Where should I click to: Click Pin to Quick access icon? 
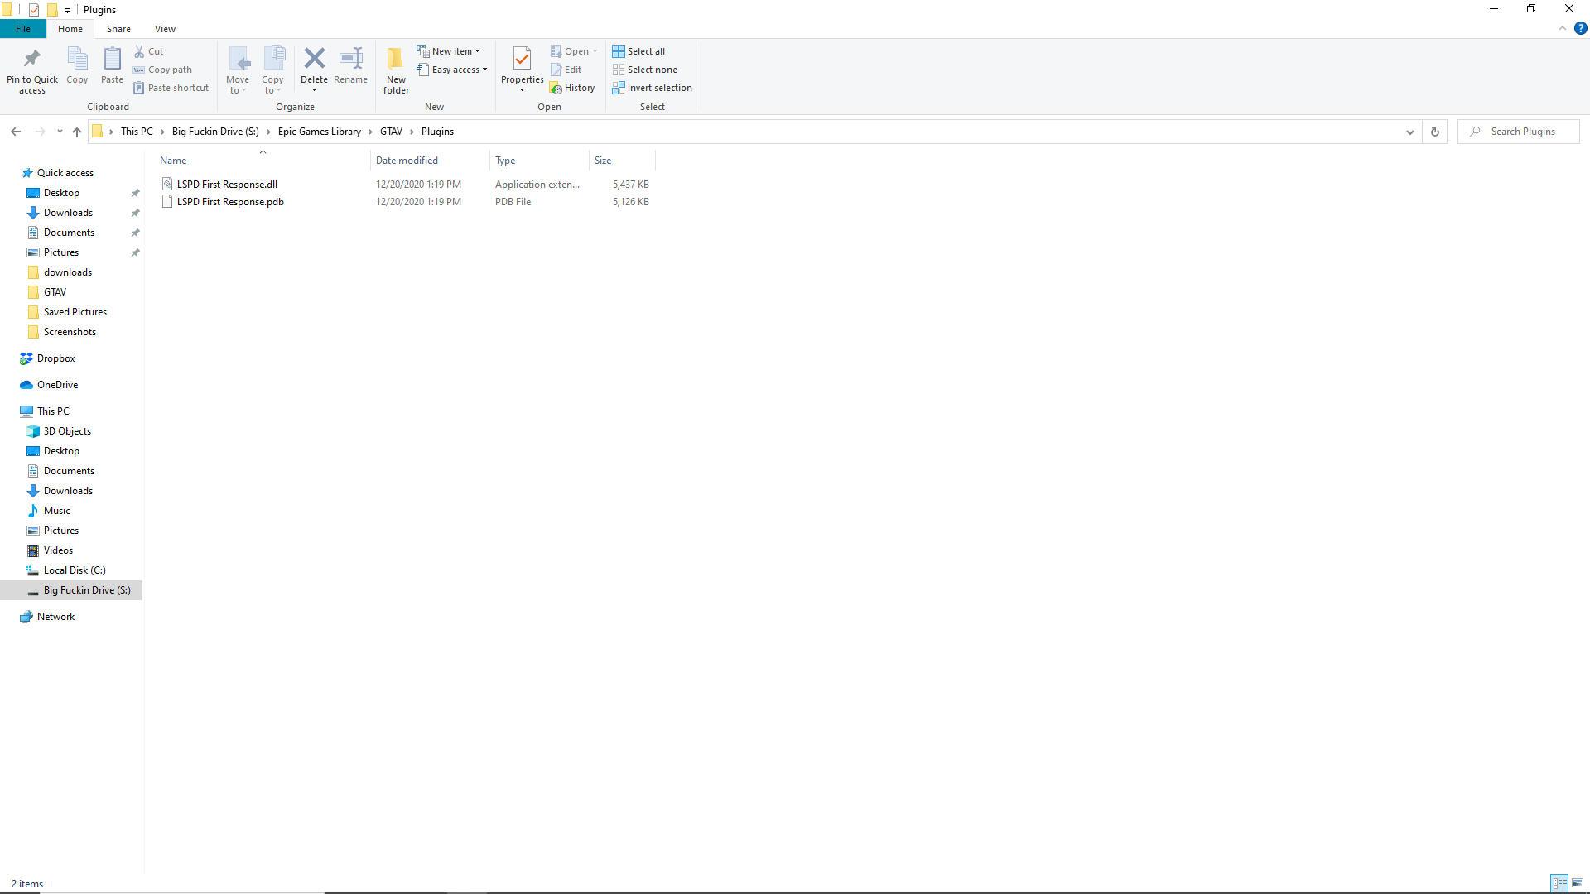(x=32, y=59)
